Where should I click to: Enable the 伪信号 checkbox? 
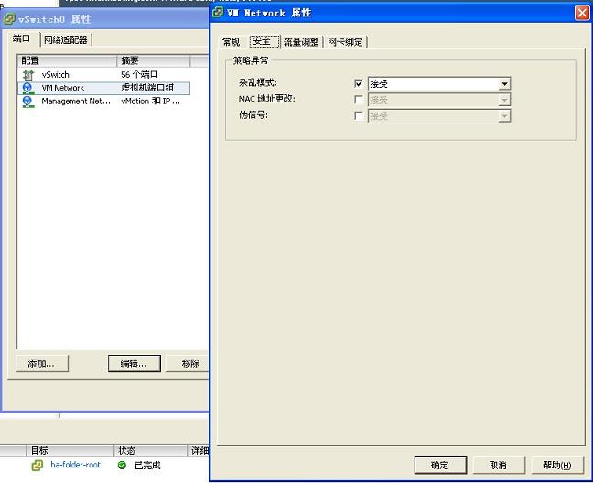tap(358, 116)
